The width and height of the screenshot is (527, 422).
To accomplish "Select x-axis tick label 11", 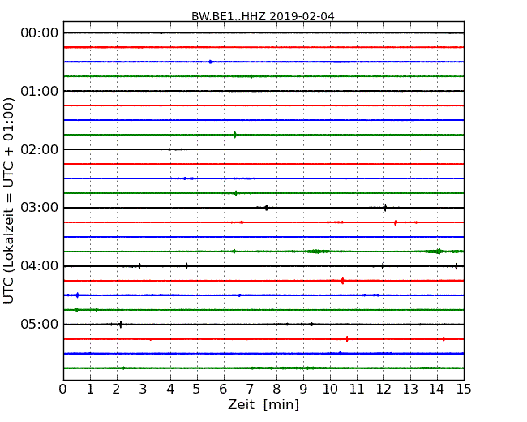I will (x=357, y=390).
